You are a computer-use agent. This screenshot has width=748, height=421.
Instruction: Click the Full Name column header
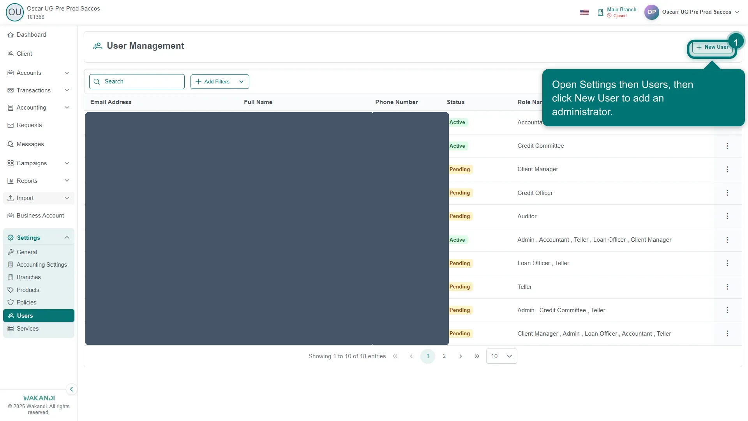[258, 102]
